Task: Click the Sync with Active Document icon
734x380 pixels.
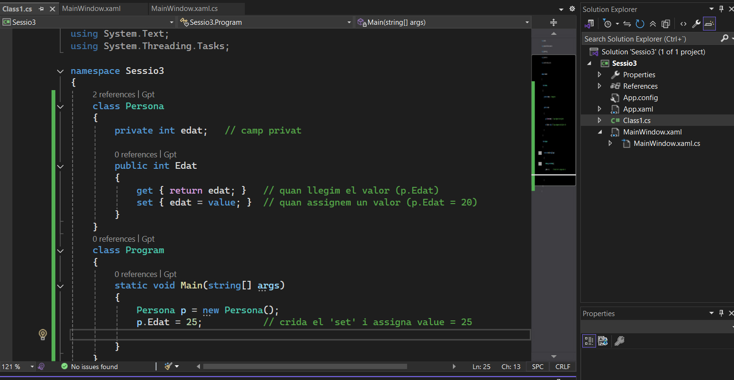Action: click(627, 24)
